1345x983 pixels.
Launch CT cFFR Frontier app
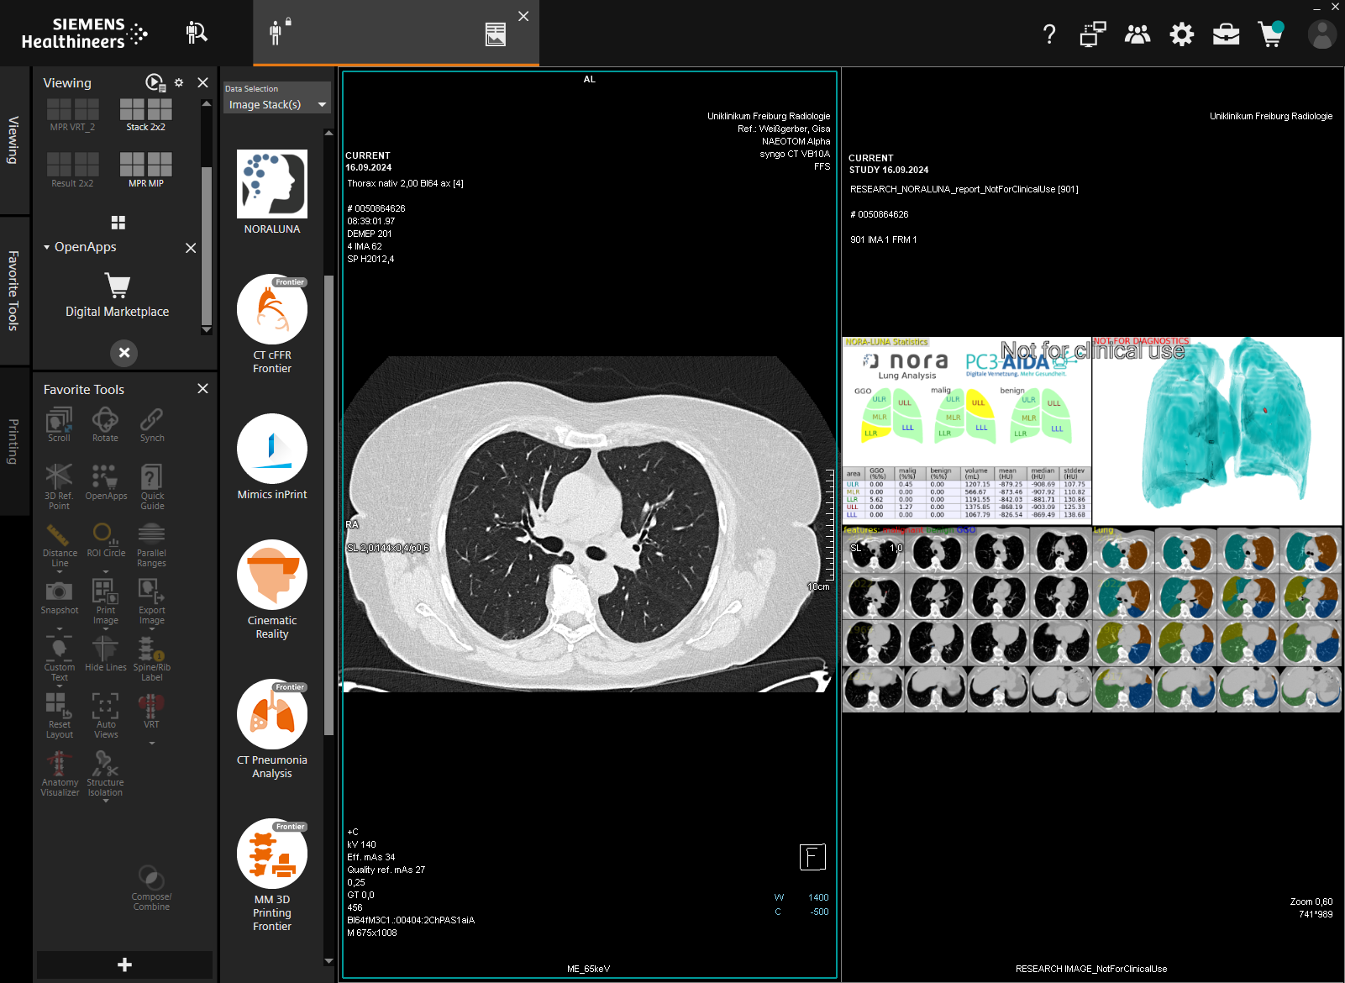click(x=271, y=309)
